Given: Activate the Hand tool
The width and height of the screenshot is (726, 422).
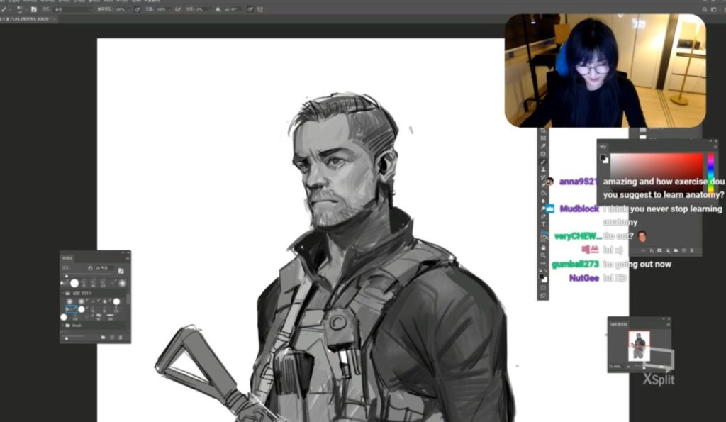Looking at the screenshot, I should [x=543, y=248].
